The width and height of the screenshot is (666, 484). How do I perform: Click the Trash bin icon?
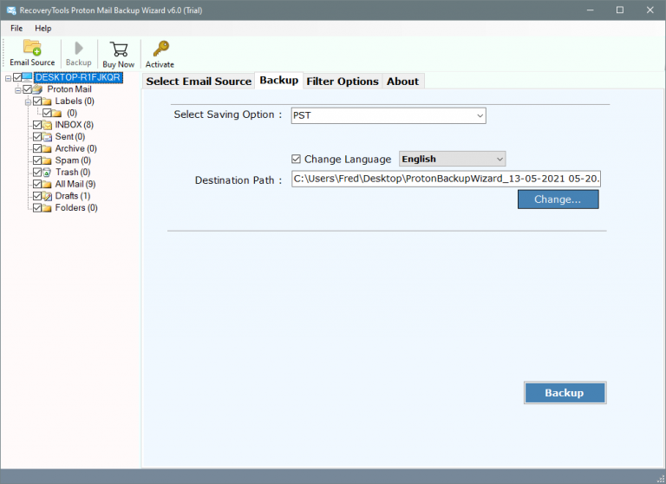point(47,173)
